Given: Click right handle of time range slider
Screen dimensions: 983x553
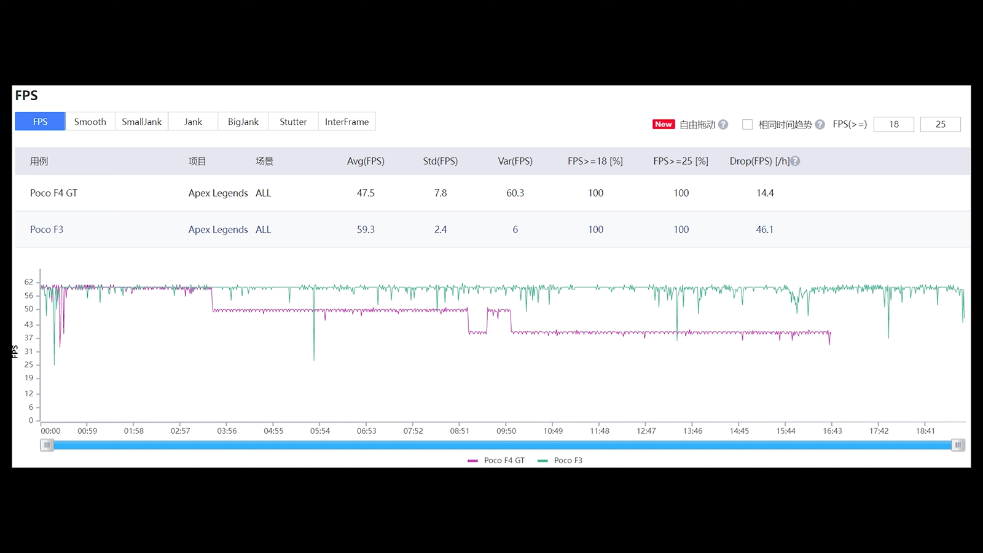Looking at the screenshot, I should 957,445.
